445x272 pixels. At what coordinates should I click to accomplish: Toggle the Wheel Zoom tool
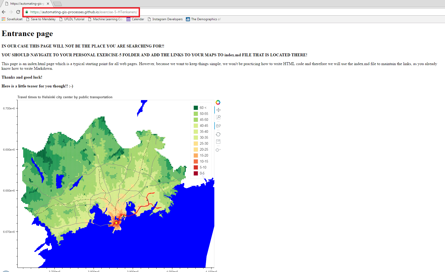tap(218, 126)
